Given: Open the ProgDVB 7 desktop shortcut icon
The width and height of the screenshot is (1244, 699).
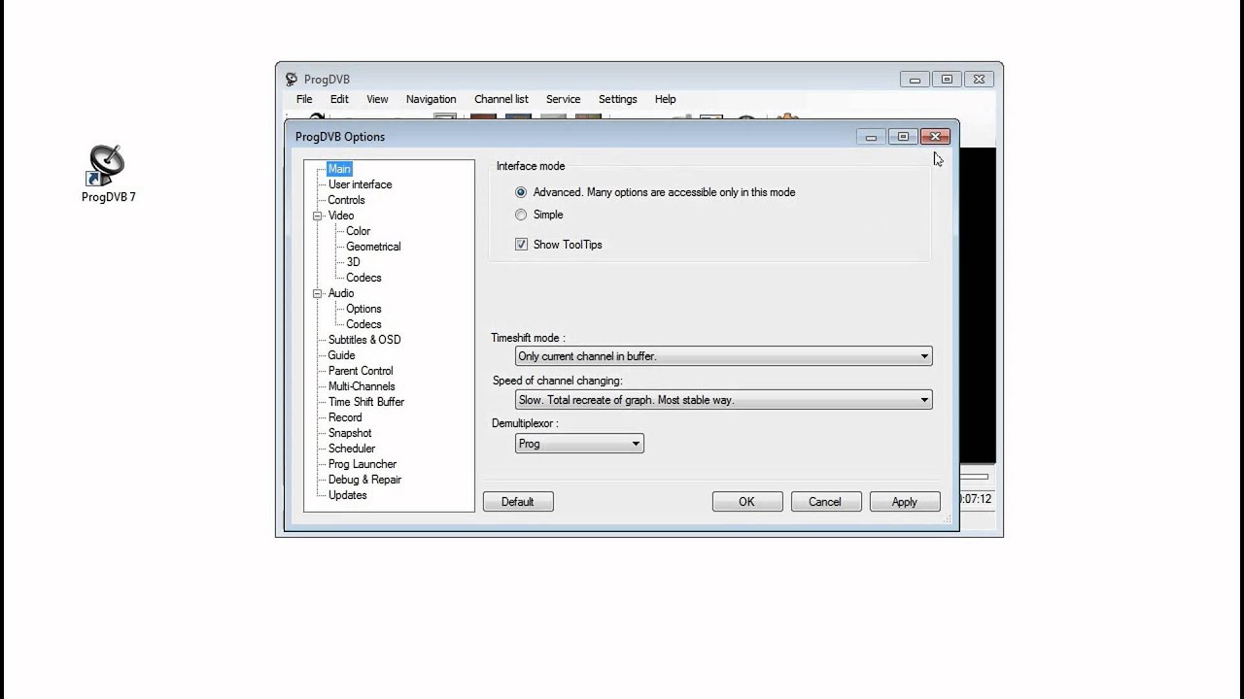Looking at the screenshot, I should click(108, 173).
